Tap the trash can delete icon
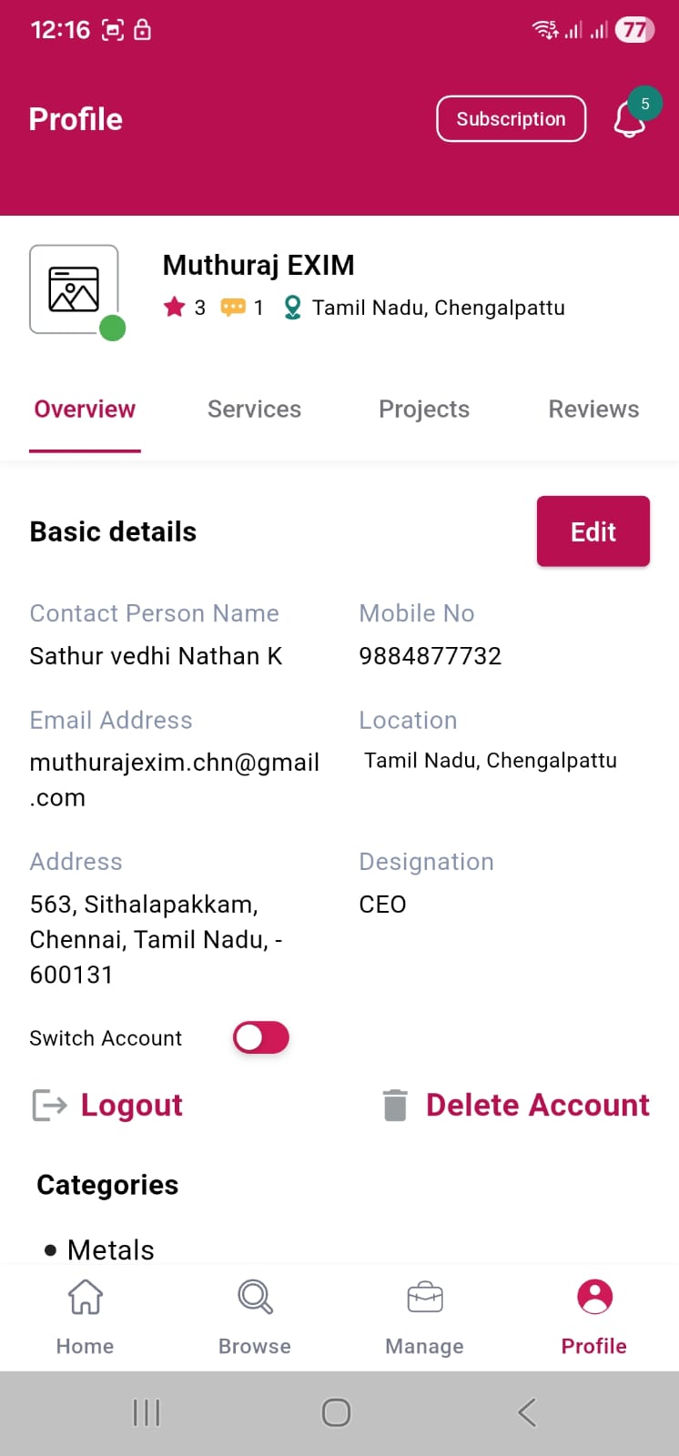This screenshot has height=1456, width=679. 395,1105
